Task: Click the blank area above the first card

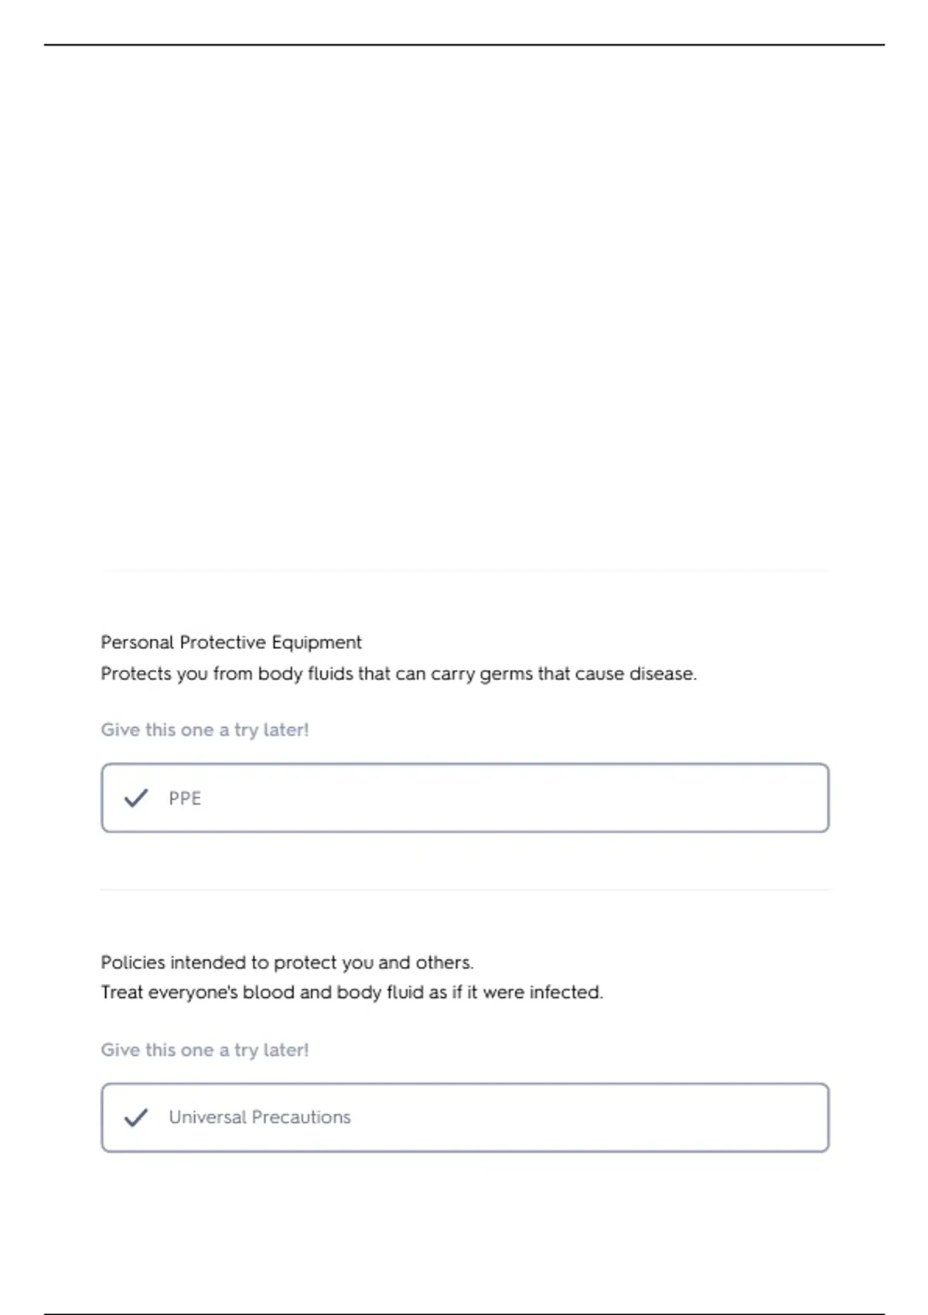Action: tap(464, 309)
